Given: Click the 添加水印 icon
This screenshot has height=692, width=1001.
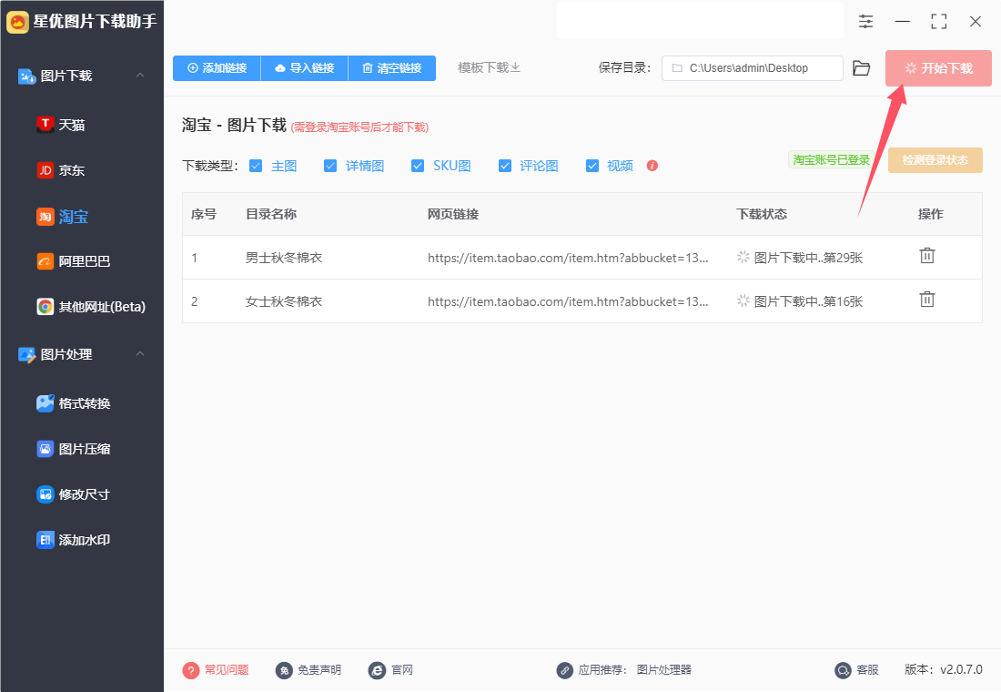Looking at the screenshot, I should pyautogui.click(x=45, y=540).
